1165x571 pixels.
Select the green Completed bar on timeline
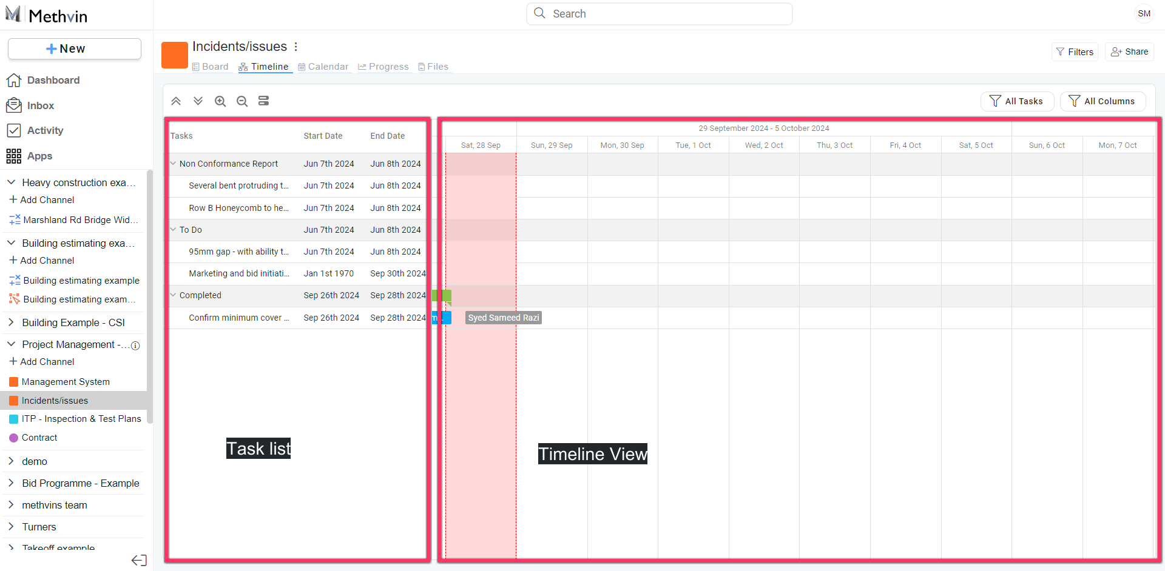coord(442,296)
